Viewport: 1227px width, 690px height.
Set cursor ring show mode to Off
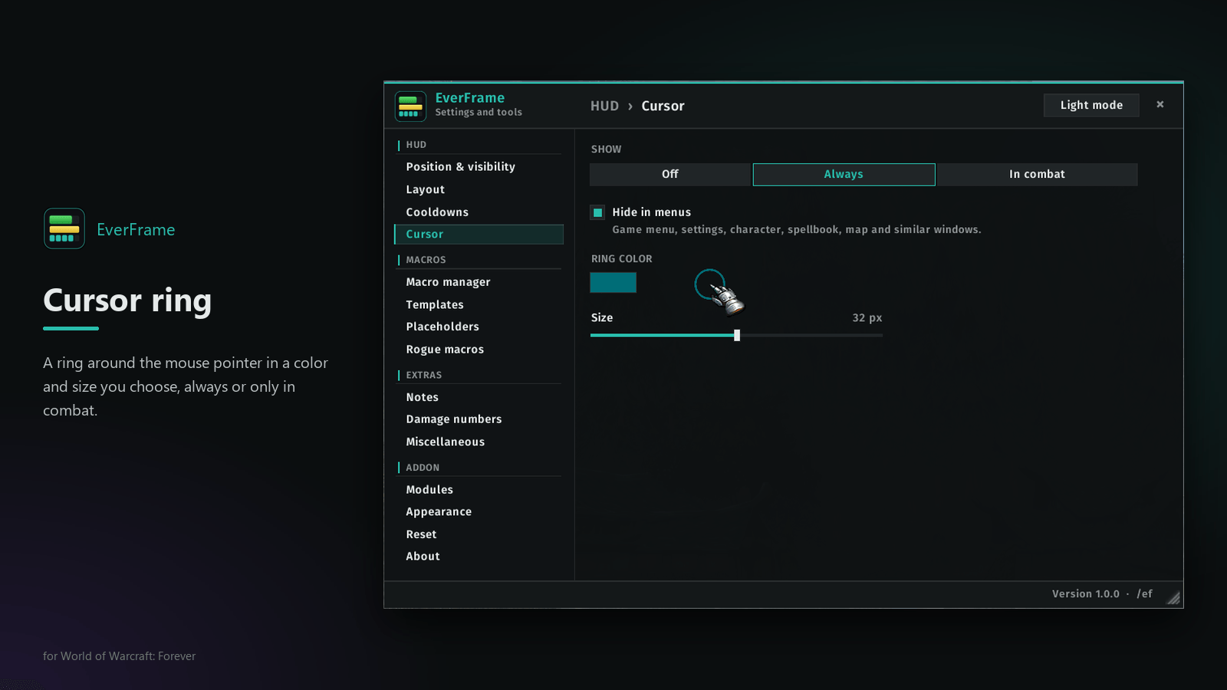point(670,174)
